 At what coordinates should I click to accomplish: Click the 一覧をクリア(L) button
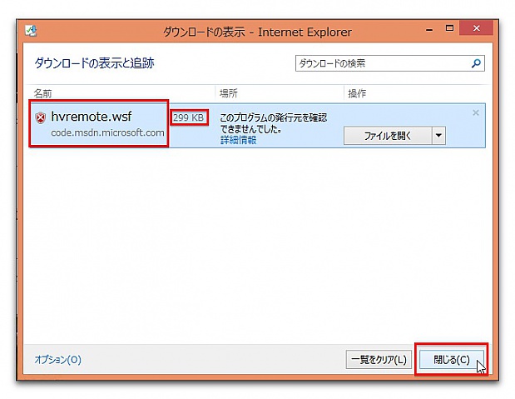(379, 360)
